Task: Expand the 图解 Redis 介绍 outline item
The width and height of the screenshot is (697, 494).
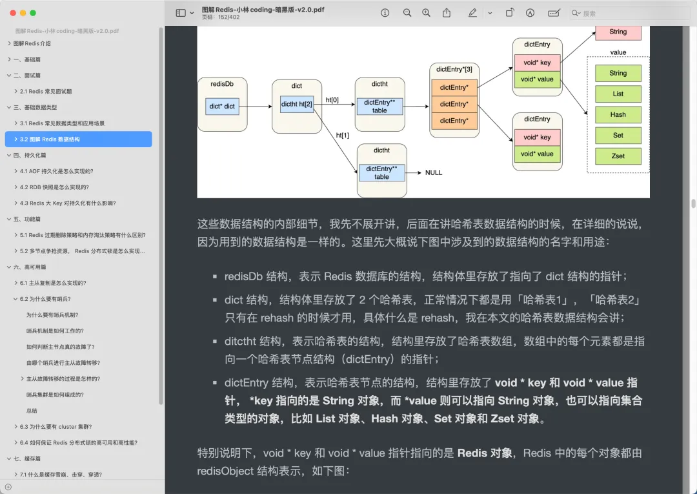Action: pos(9,43)
